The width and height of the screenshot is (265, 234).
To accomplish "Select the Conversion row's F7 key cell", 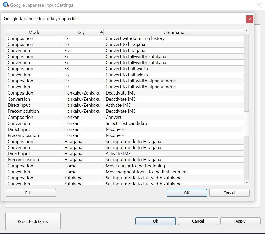I will pos(83,63).
